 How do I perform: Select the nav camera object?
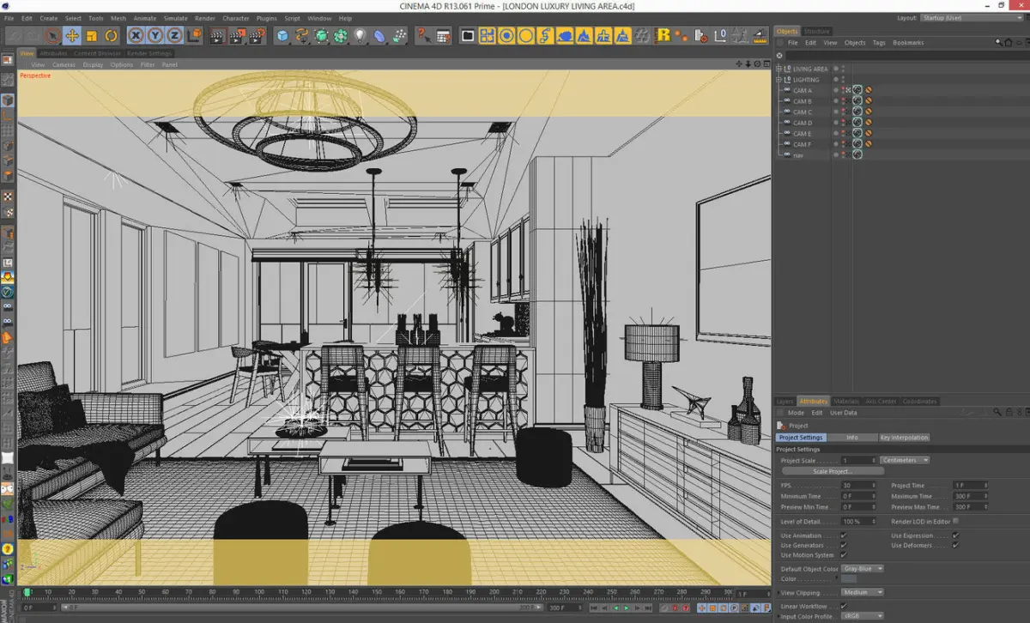click(x=797, y=155)
